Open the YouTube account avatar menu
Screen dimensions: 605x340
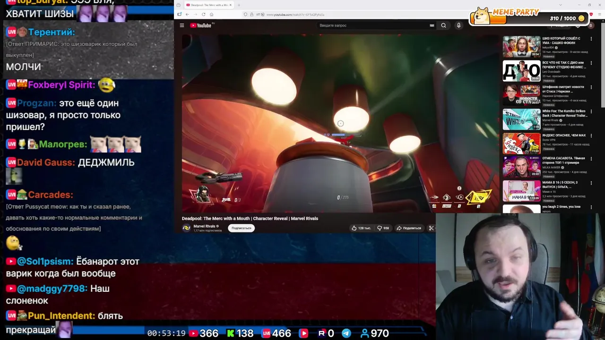point(590,25)
